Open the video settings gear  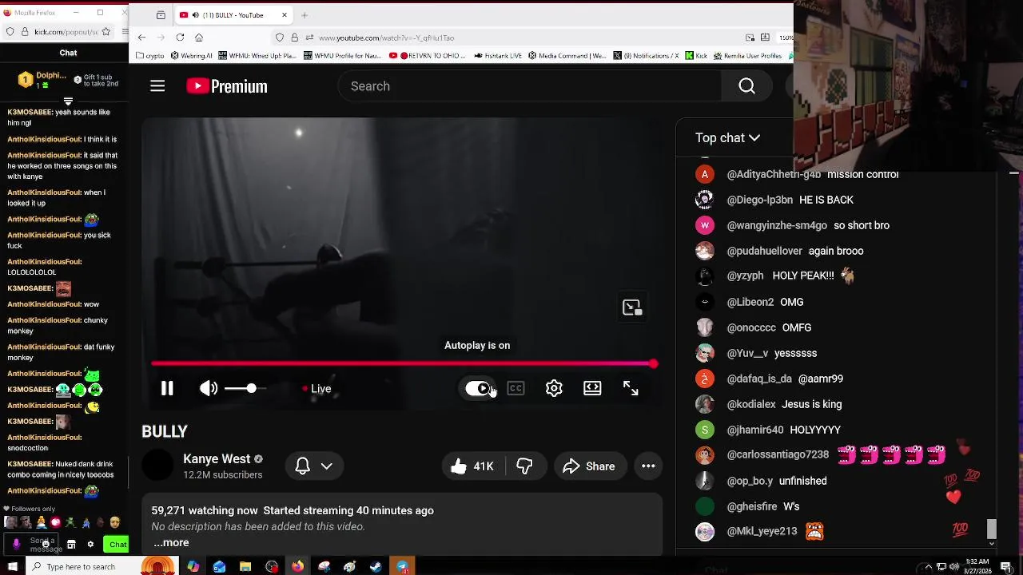click(554, 389)
